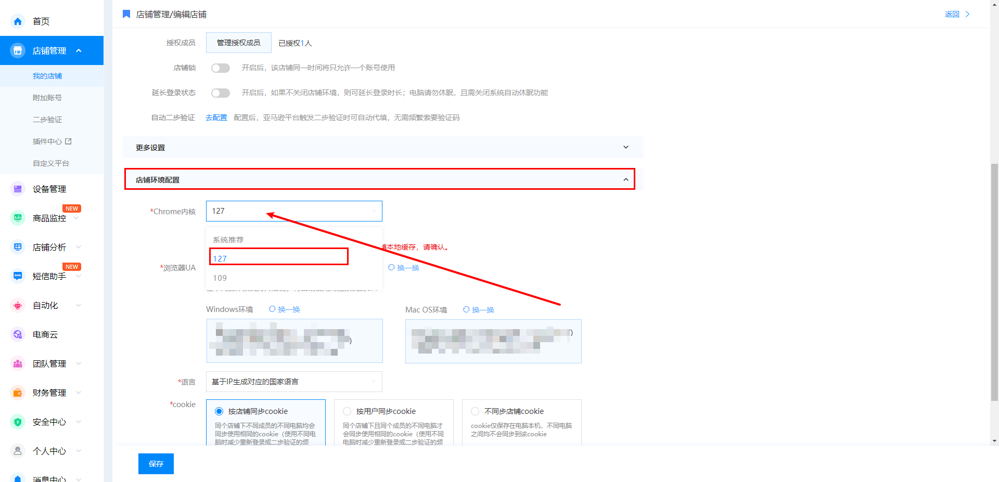
Task: Select the do not sync store cookie (不同步店铺cookie) radio
Action: [x=475, y=411]
